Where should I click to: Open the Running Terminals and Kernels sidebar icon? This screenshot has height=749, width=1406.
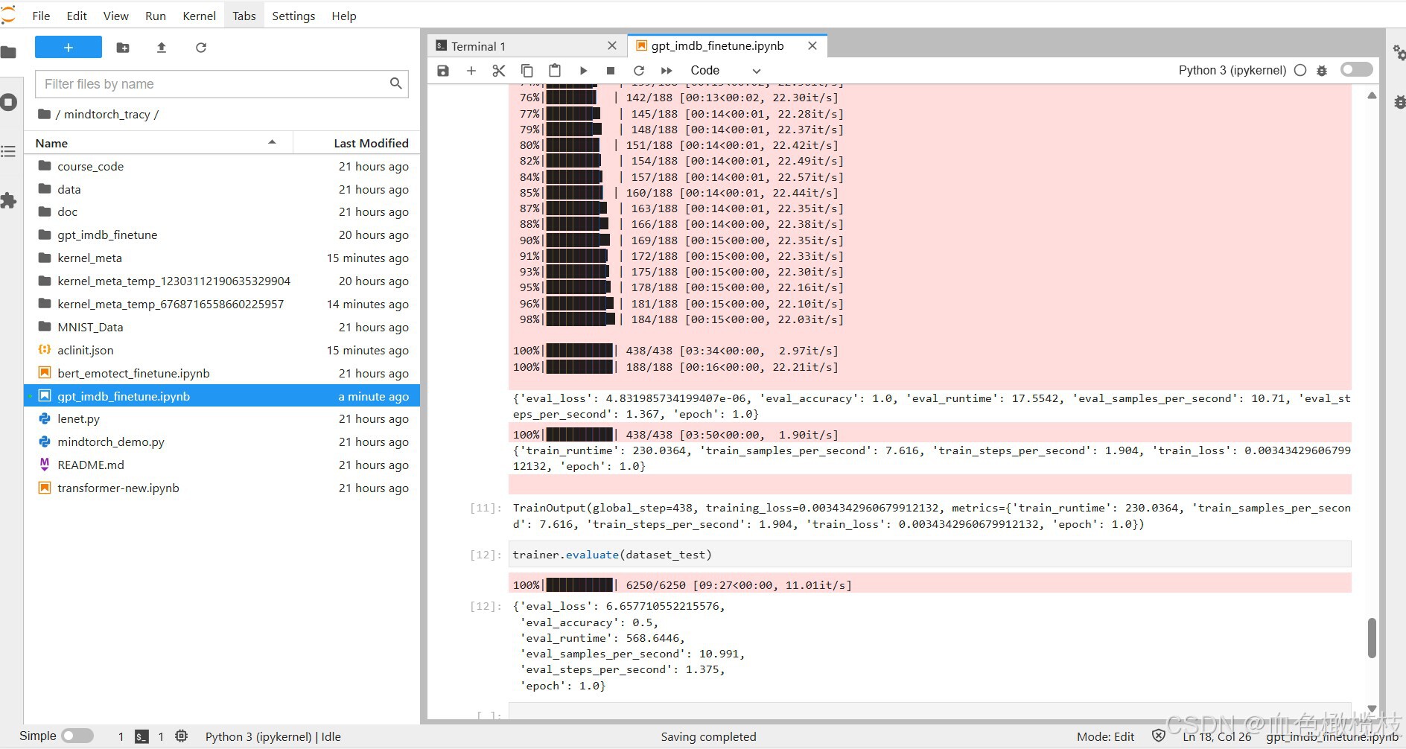9,102
